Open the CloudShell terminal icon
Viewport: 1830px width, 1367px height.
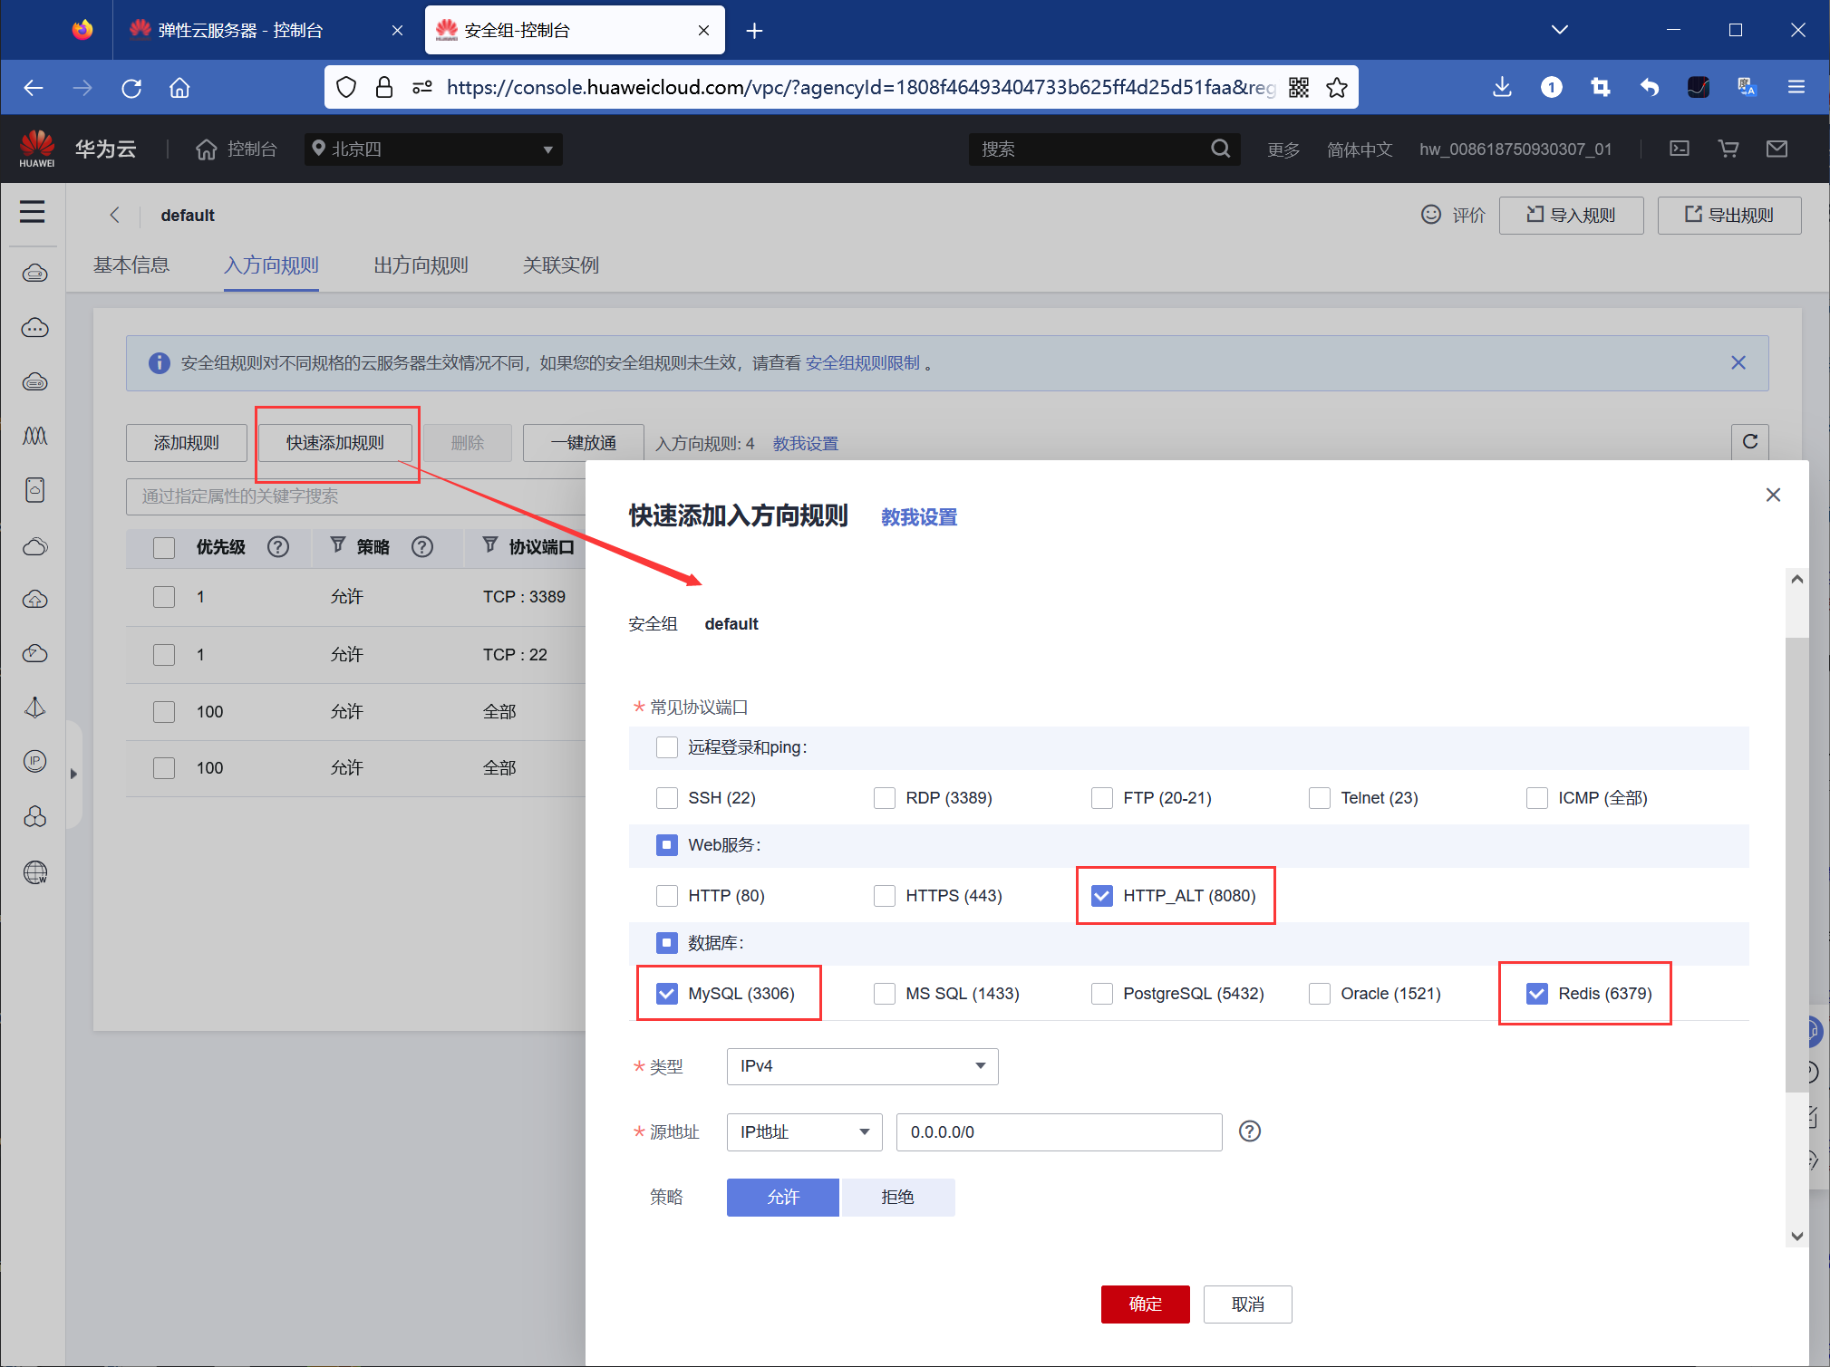click(1680, 149)
